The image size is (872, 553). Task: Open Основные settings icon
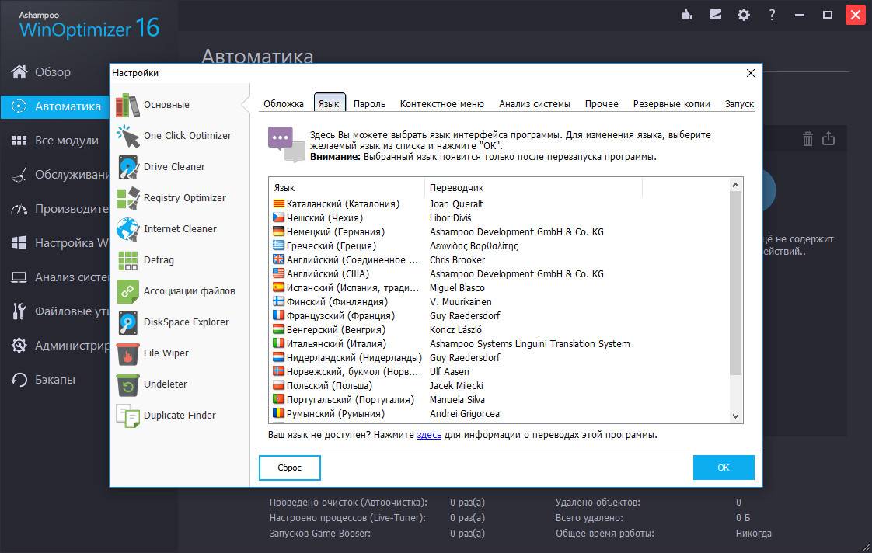(127, 105)
